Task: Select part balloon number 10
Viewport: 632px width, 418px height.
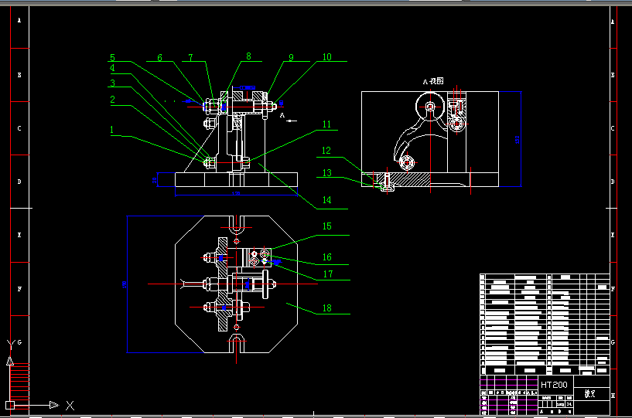Action: coord(326,56)
